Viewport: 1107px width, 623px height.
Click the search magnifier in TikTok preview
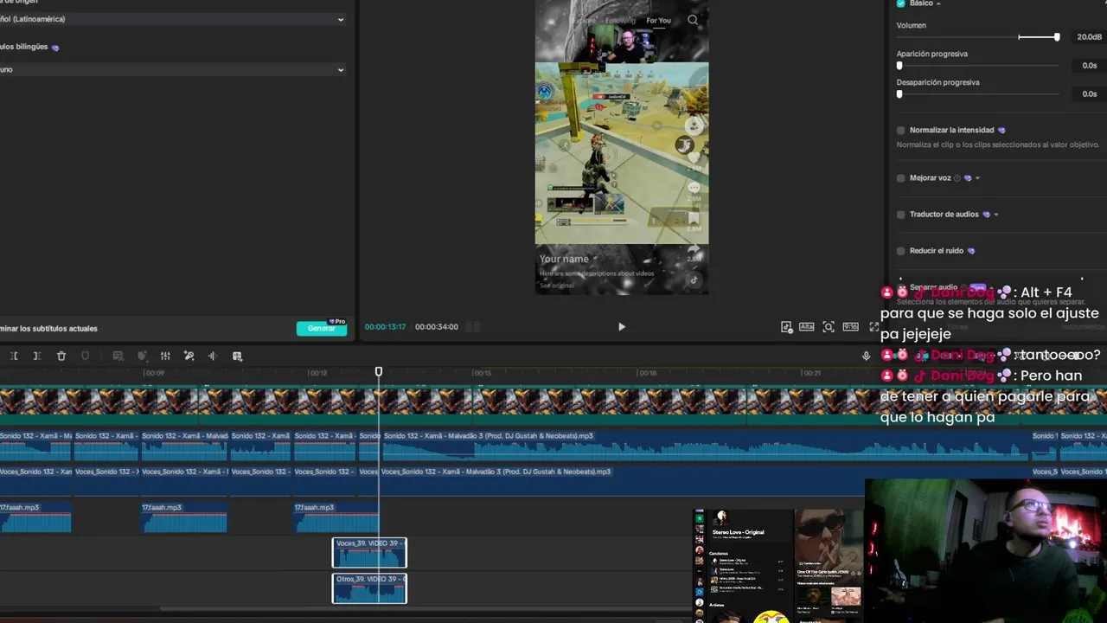click(x=693, y=20)
